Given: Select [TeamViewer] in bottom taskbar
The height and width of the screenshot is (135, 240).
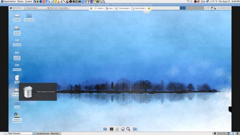Looking at the screenshot, I should (x=18, y=133).
